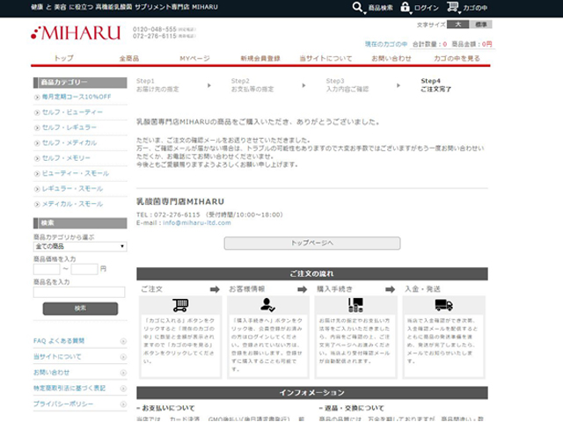563x422 pixels.
Task: Click bullet icon beside セルフ・レギュラー
Action: click(x=37, y=127)
